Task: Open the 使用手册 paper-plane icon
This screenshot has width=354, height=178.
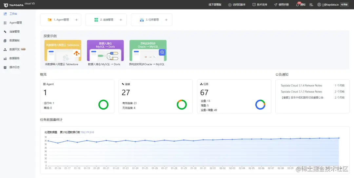Action: click(x=276, y=5)
